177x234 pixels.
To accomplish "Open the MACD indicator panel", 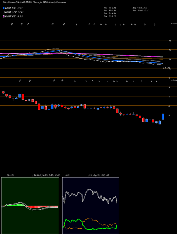I will (x=30, y=206).
